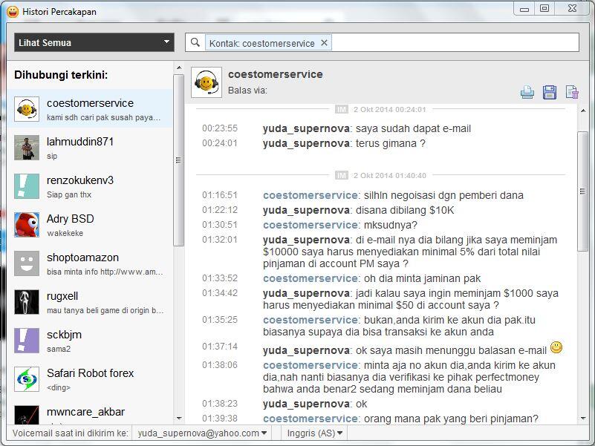Click the contact list scrollbar thumb
This screenshot has height=446, width=595.
[178, 160]
